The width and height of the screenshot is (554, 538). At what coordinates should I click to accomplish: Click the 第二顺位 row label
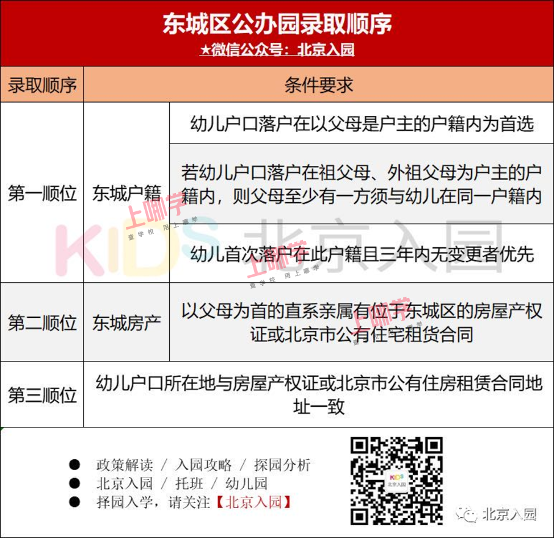(42, 322)
